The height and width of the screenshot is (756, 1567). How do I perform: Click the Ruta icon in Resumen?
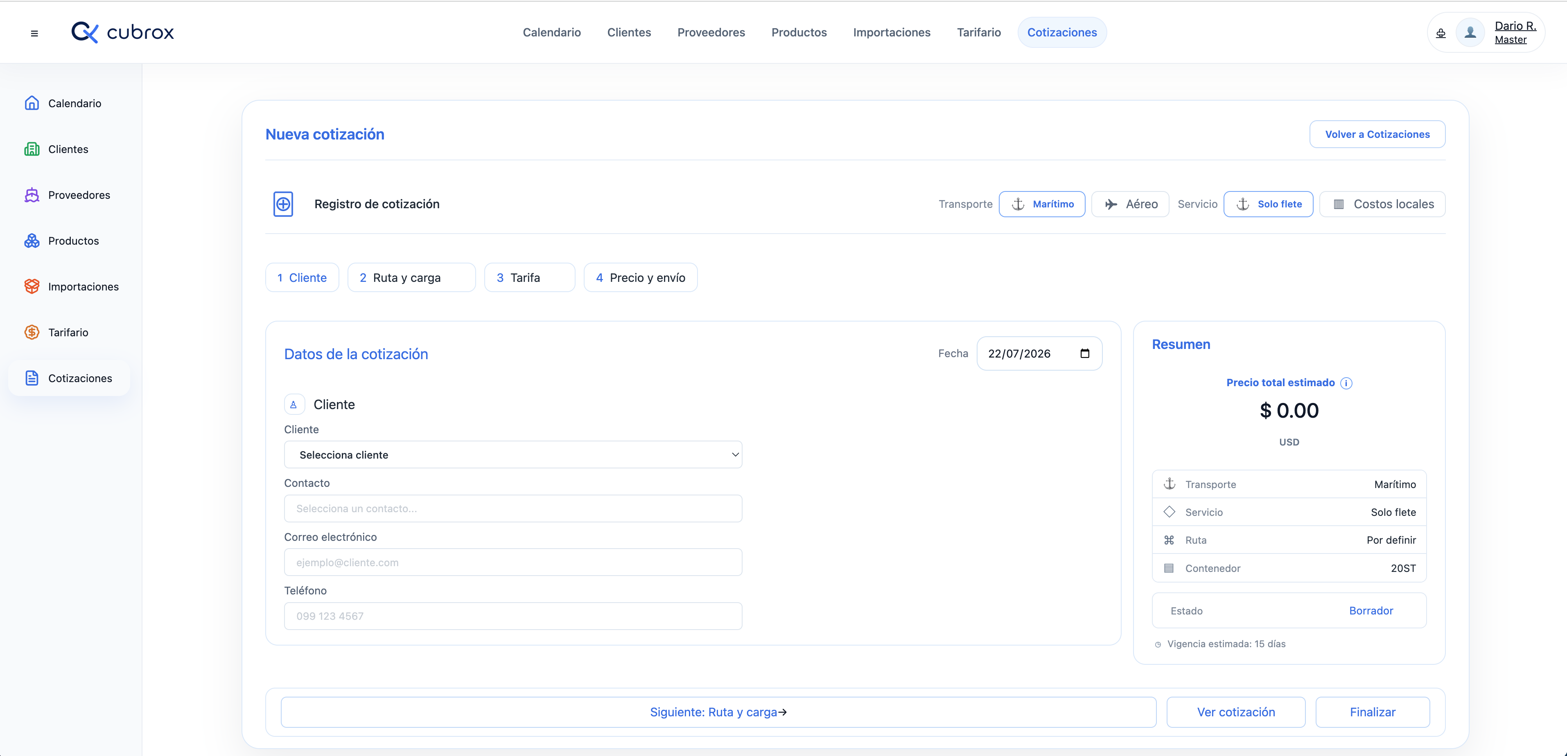click(1169, 540)
